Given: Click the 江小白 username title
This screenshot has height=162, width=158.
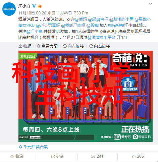Looking at the screenshot, I should 24,6.
